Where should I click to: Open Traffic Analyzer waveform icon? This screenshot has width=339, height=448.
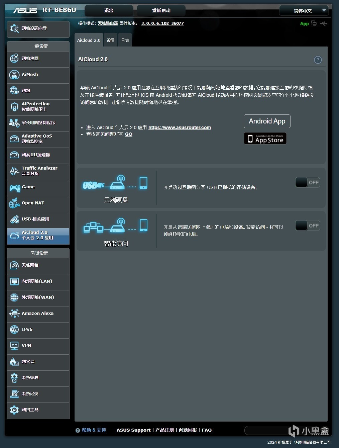(14, 171)
